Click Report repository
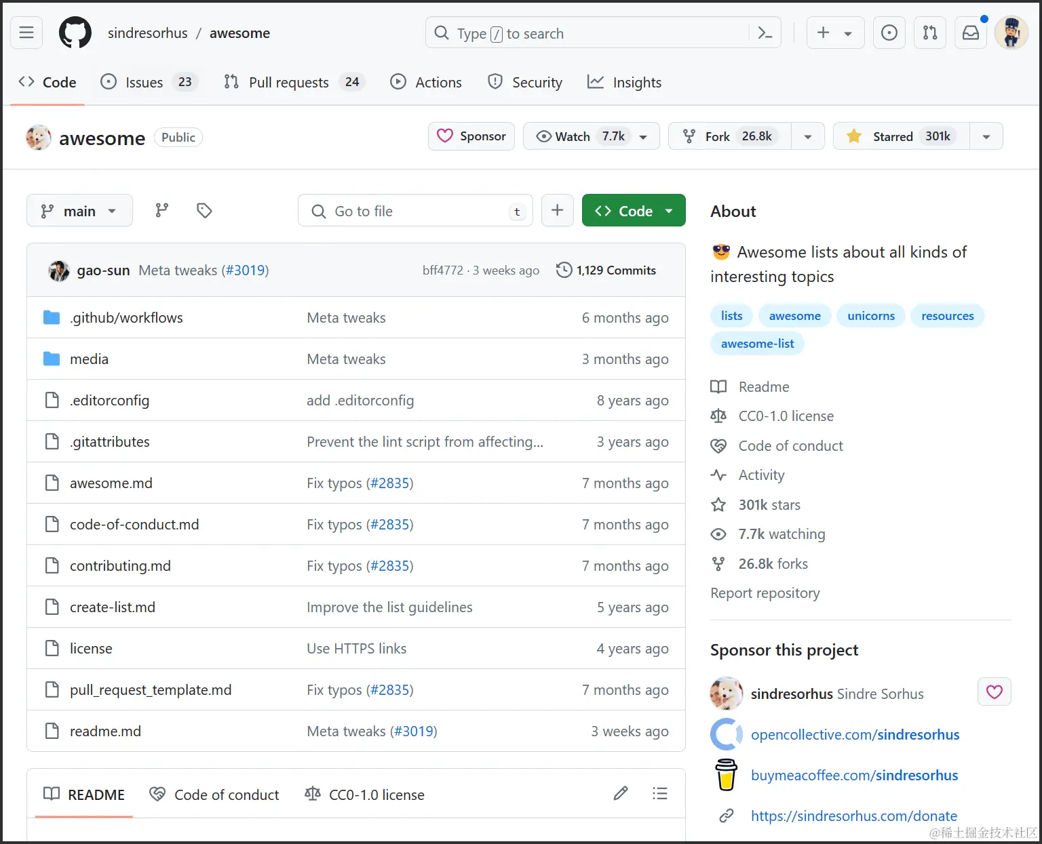 (765, 593)
